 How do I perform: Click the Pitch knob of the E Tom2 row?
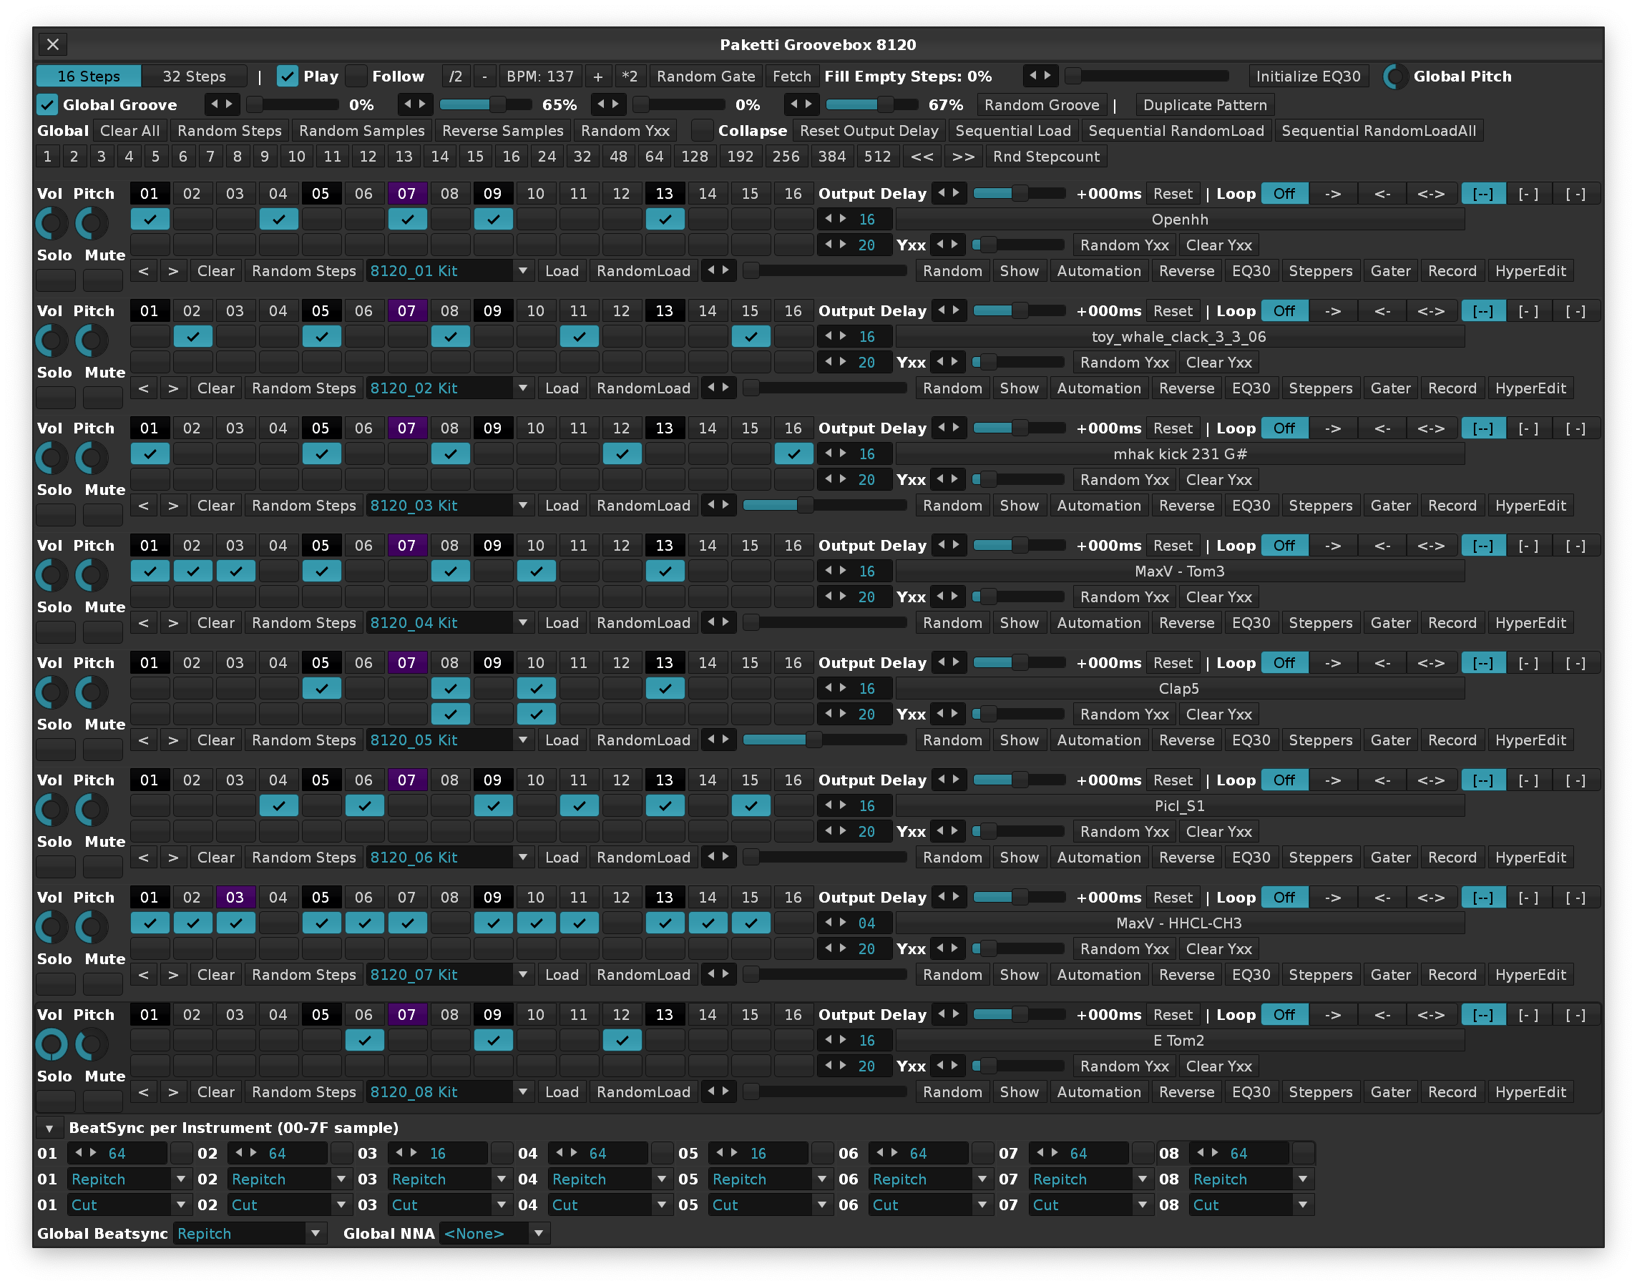point(92,1044)
